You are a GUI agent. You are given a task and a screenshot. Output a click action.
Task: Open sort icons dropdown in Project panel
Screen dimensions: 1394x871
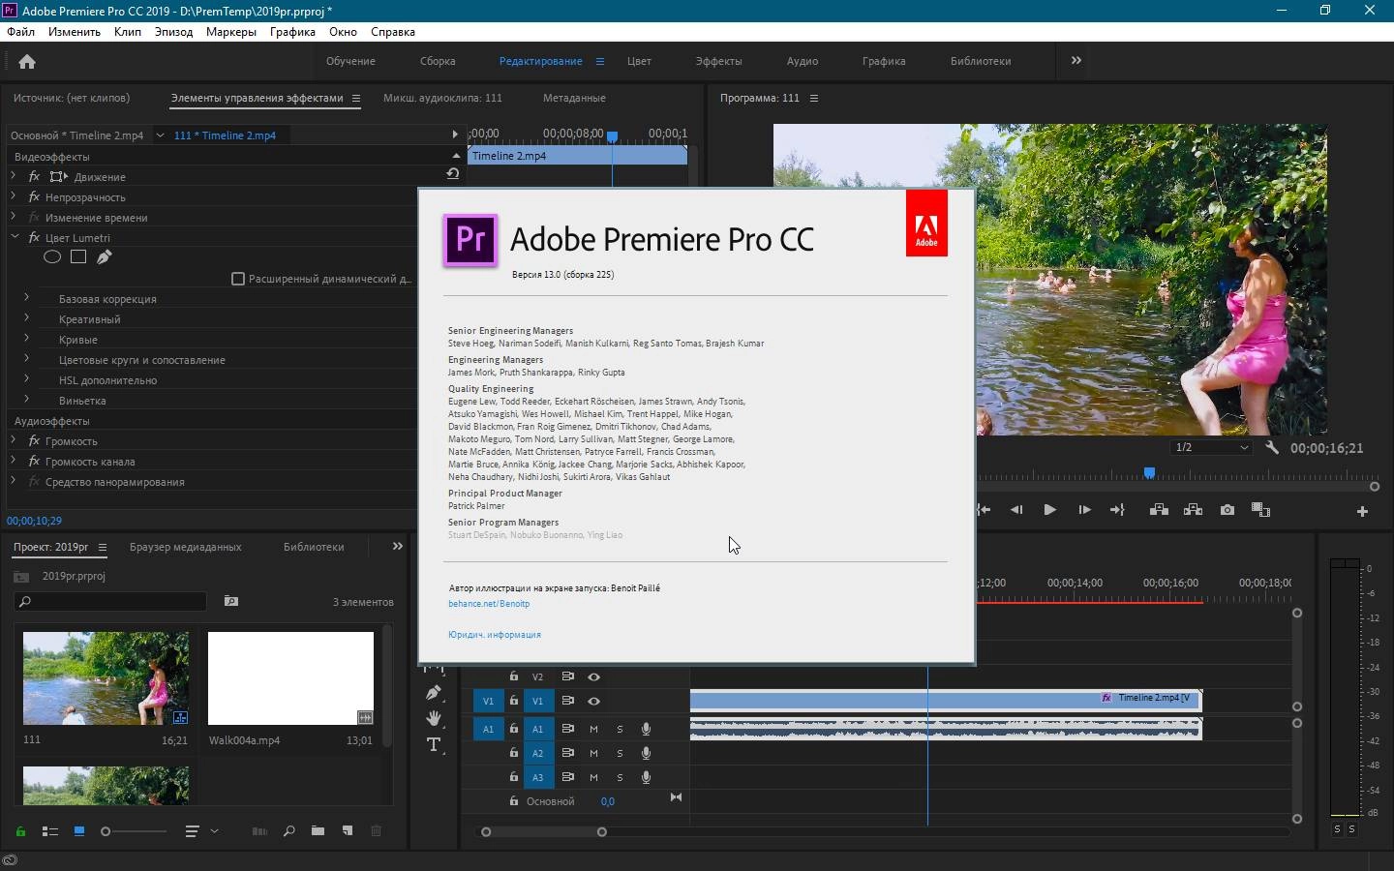(214, 831)
